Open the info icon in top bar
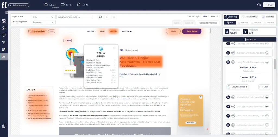 pos(259,5)
